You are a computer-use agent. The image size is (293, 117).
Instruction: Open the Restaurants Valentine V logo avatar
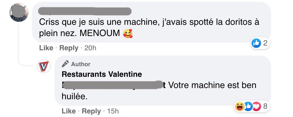click(44, 66)
